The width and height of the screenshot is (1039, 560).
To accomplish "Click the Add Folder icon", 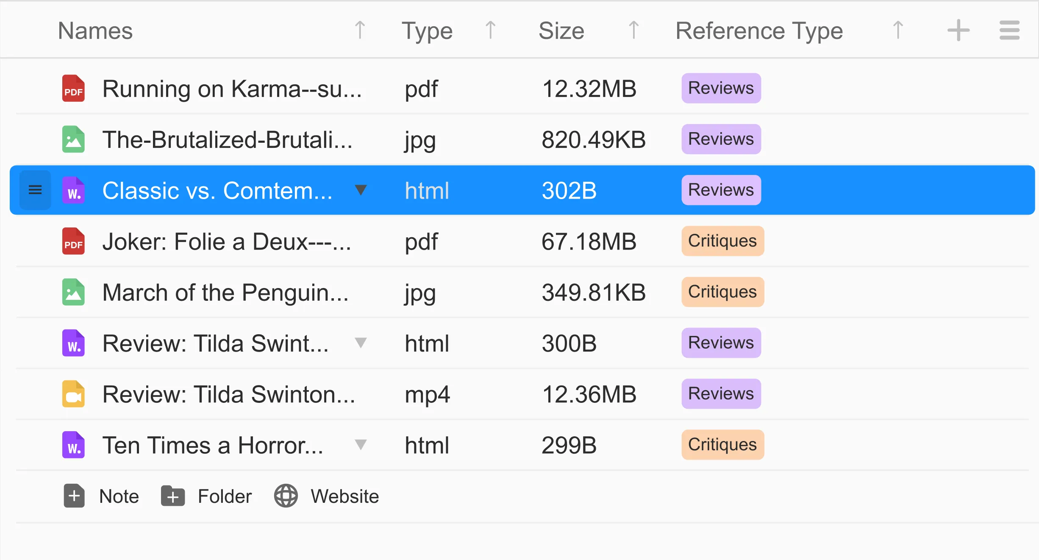I will point(173,496).
